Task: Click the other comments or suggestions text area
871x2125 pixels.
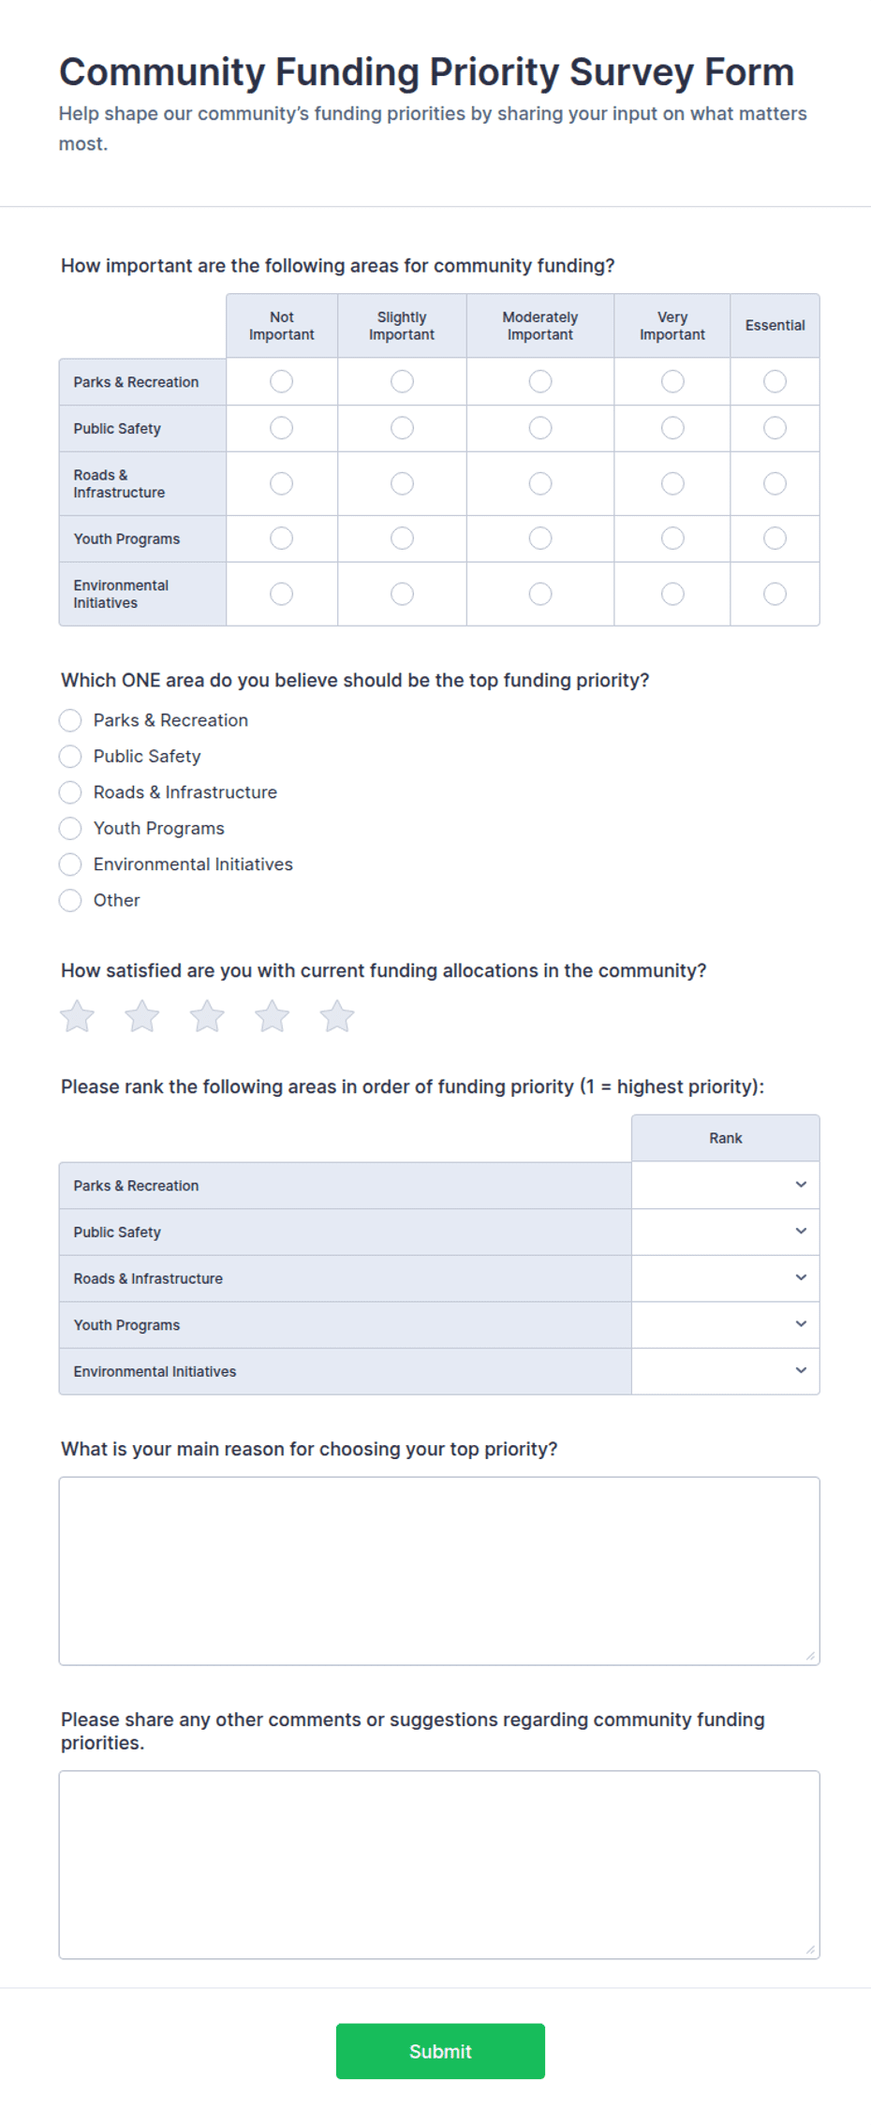Action: pos(439,1865)
